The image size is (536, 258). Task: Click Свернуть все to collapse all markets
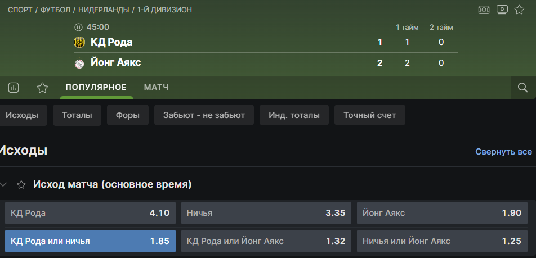(x=503, y=152)
